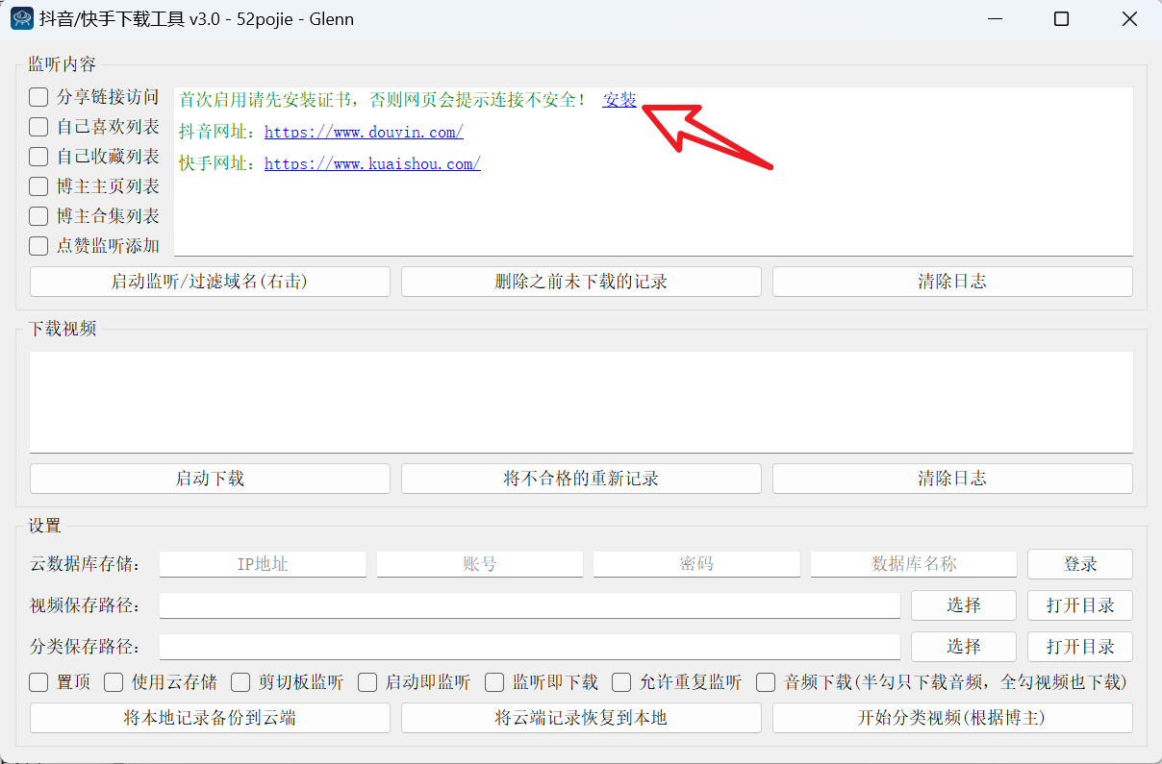Click 打开目录 next to 分类保存路径
The image size is (1162, 764).
(1079, 647)
